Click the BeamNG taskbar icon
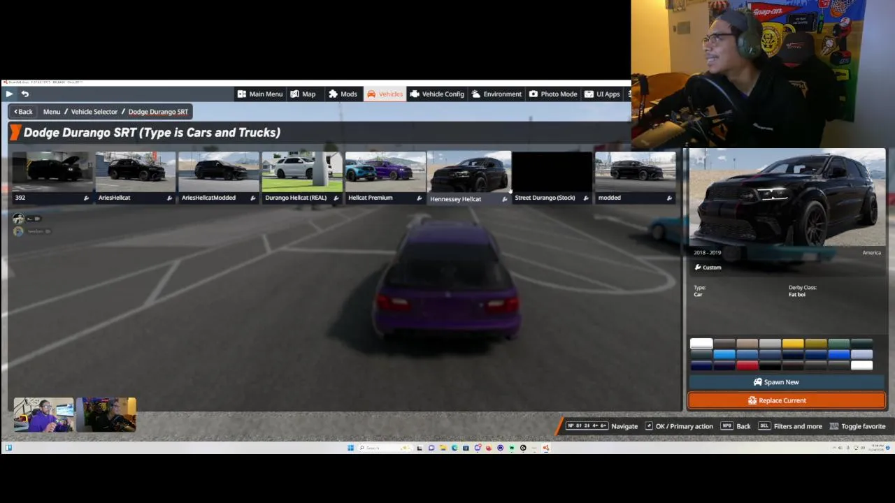 pyautogui.click(x=546, y=448)
